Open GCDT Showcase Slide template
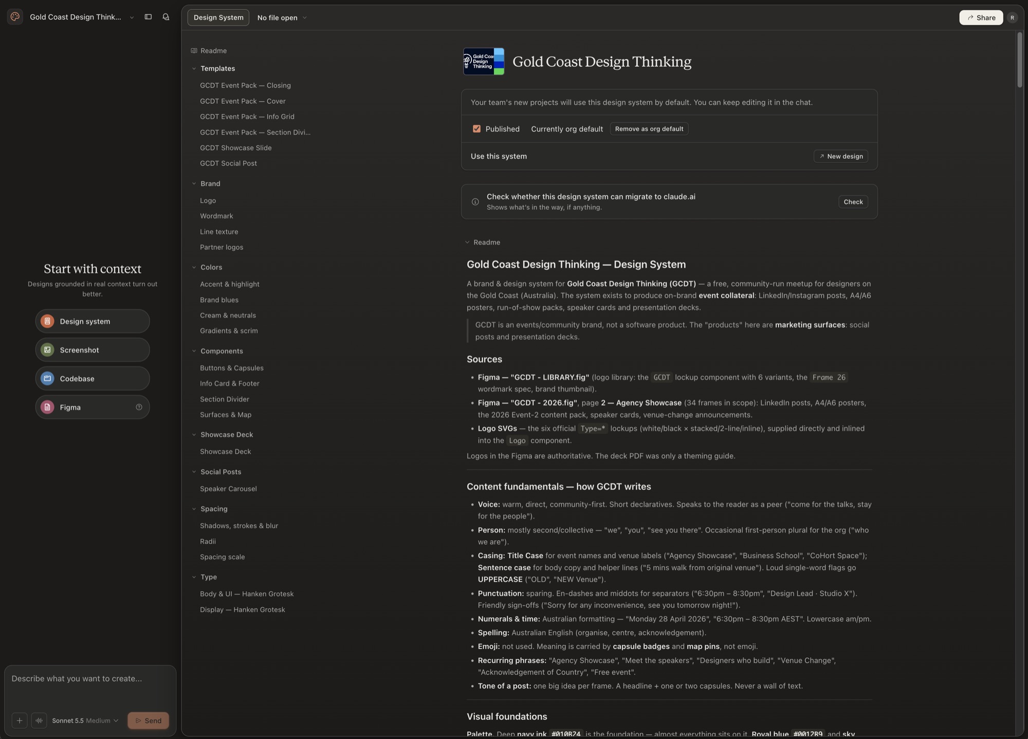 click(x=236, y=148)
